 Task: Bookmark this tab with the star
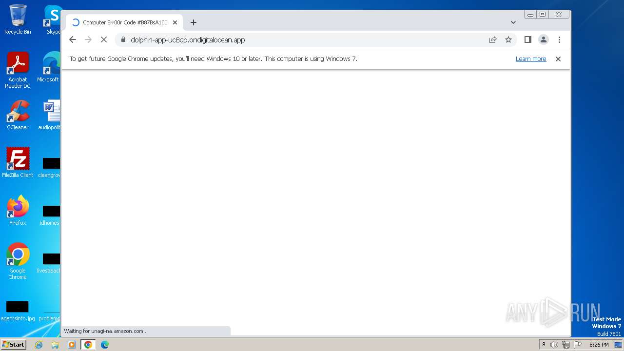point(508,40)
